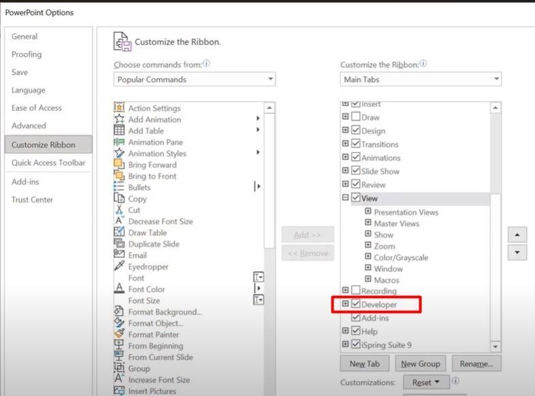Click the info icon beside Choose commands from

click(206, 63)
